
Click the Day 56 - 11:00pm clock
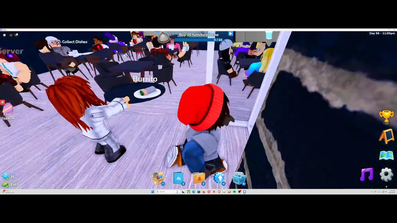click(382, 33)
